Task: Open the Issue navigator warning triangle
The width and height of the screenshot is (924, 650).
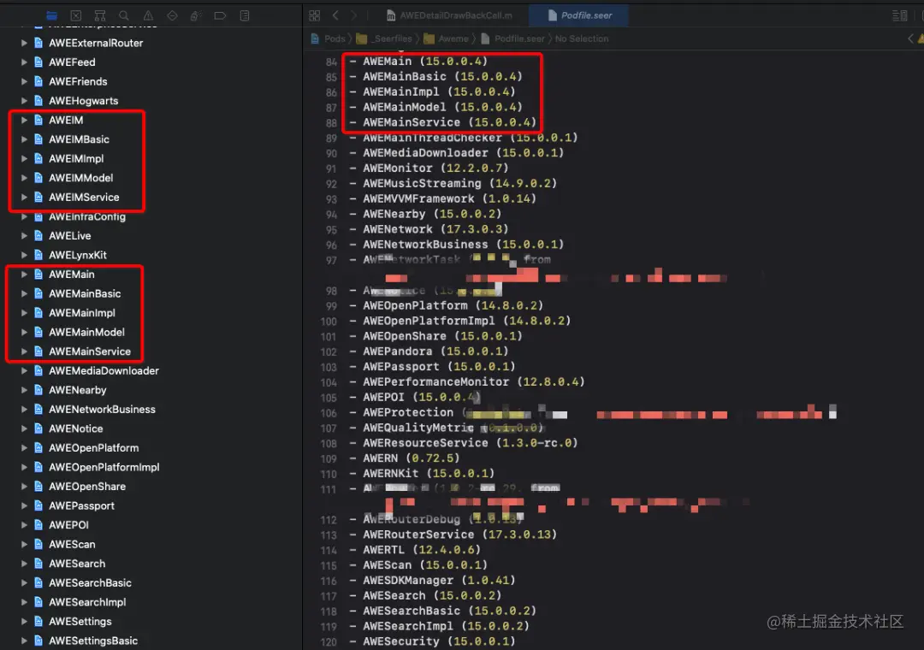Action: coord(148,16)
